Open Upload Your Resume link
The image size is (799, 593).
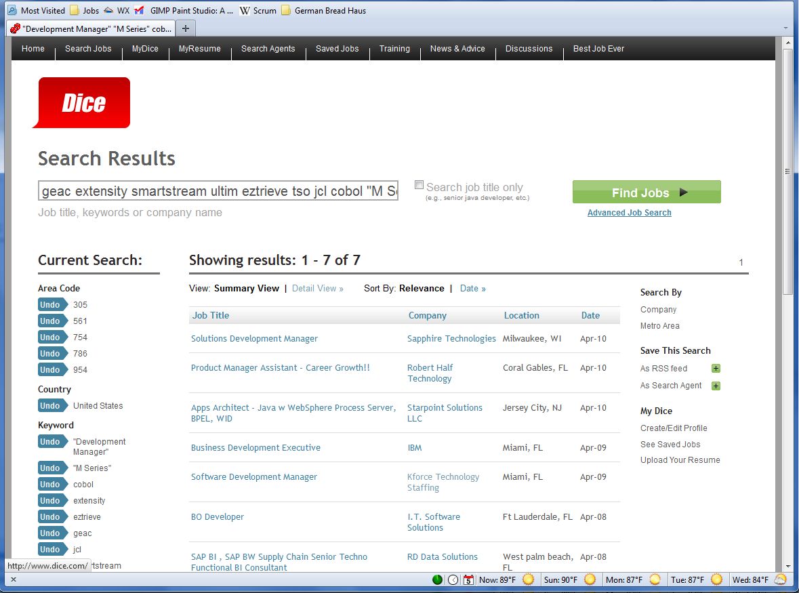680,460
